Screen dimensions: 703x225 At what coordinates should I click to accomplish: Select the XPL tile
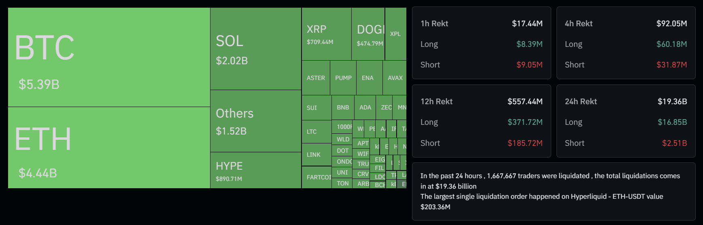395,34
